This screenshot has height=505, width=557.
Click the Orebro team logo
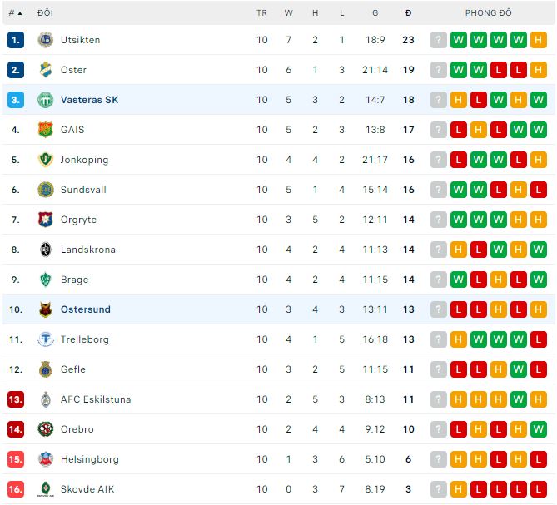(x=45, y=429)
